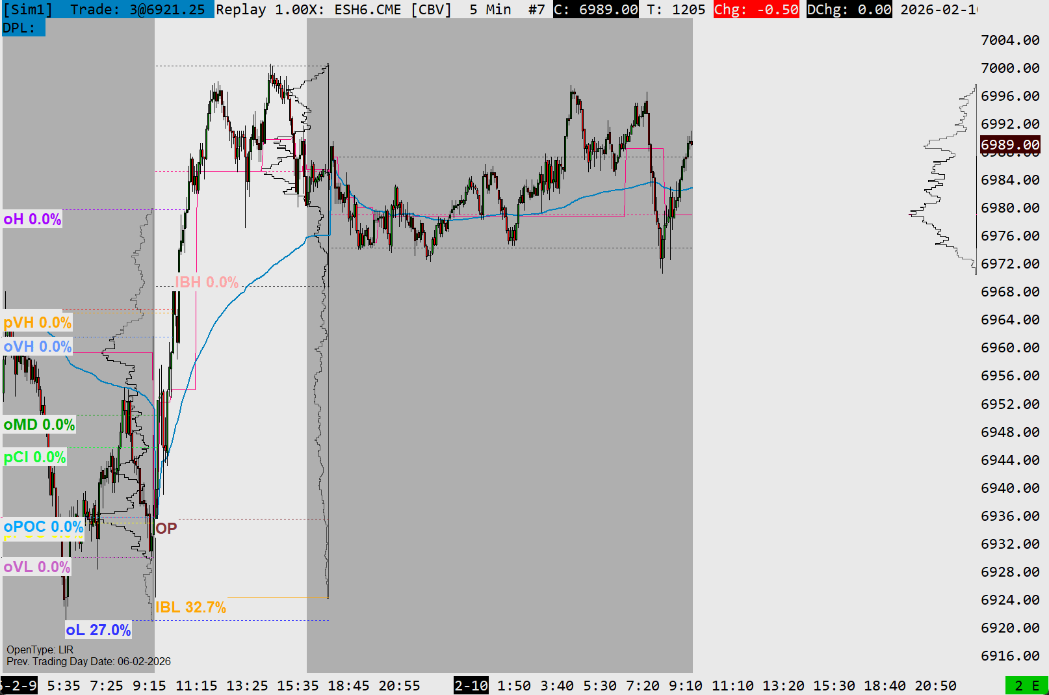Click the oVH 0.0% level label

pyautogui.click(x=38, y=347)
